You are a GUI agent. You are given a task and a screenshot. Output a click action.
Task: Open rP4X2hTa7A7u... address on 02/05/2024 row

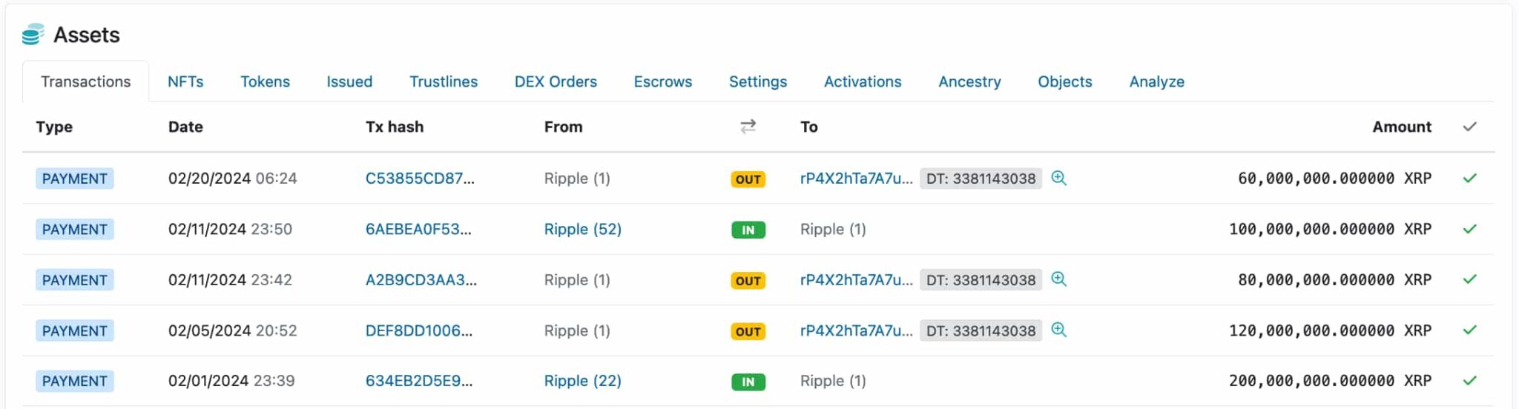[x=856, y=330]
